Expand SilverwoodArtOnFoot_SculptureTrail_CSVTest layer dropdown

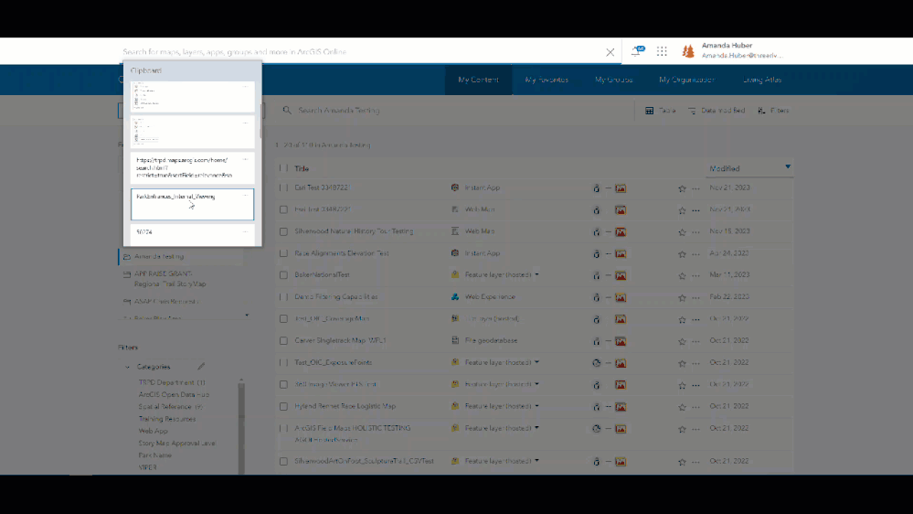(x=536, y=460)
